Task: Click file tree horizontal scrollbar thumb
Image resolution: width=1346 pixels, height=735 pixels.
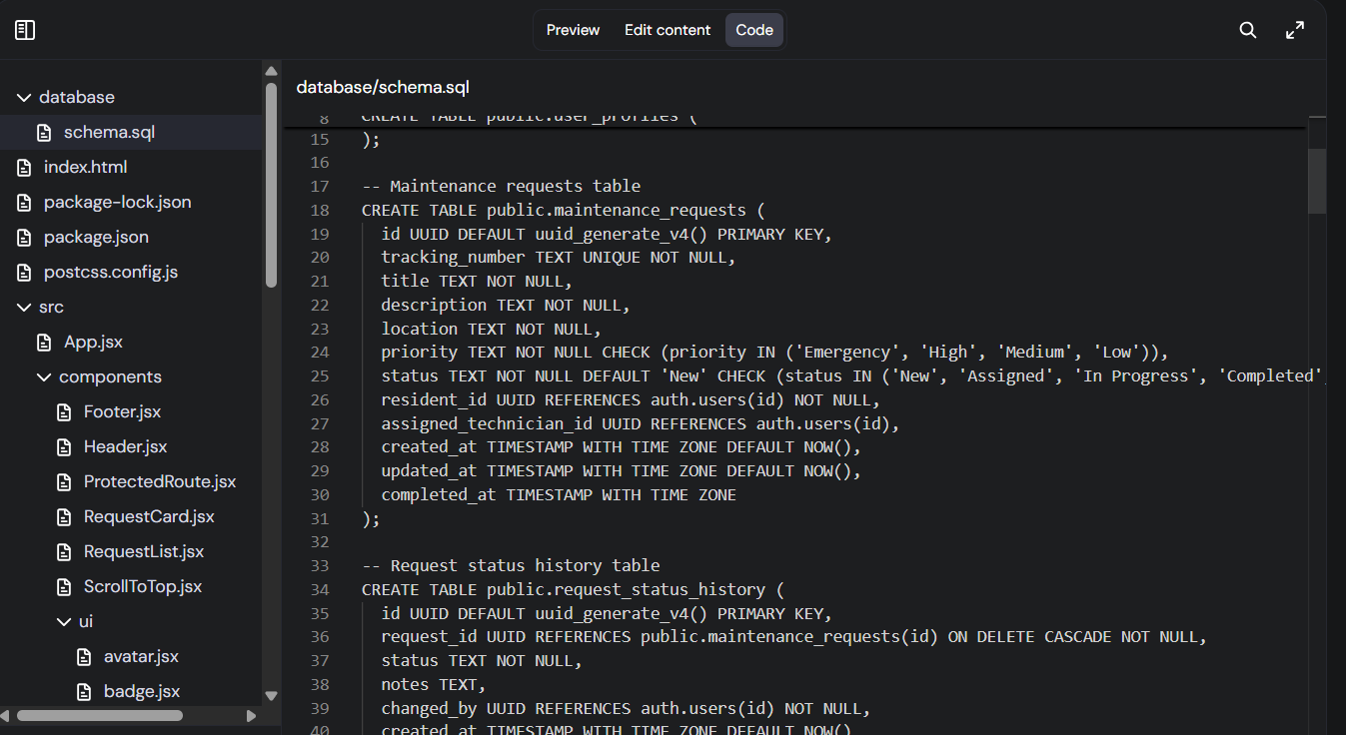Action: [99, 715]
